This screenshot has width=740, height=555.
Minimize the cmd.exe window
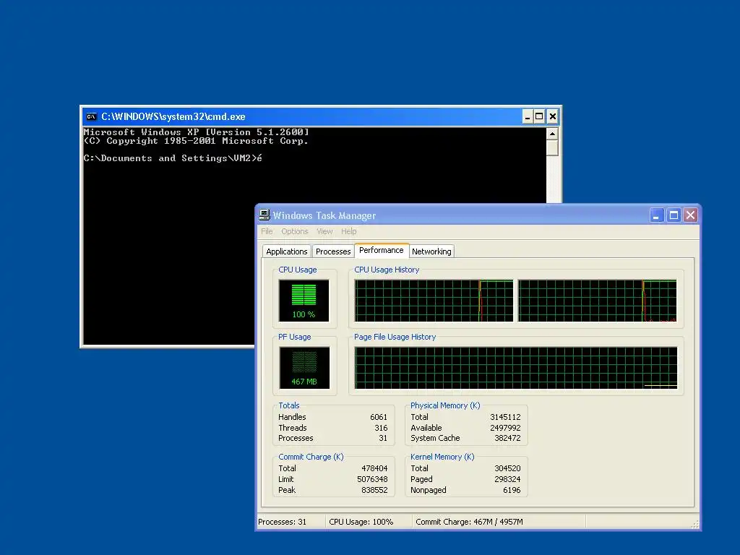coord(528,116)
